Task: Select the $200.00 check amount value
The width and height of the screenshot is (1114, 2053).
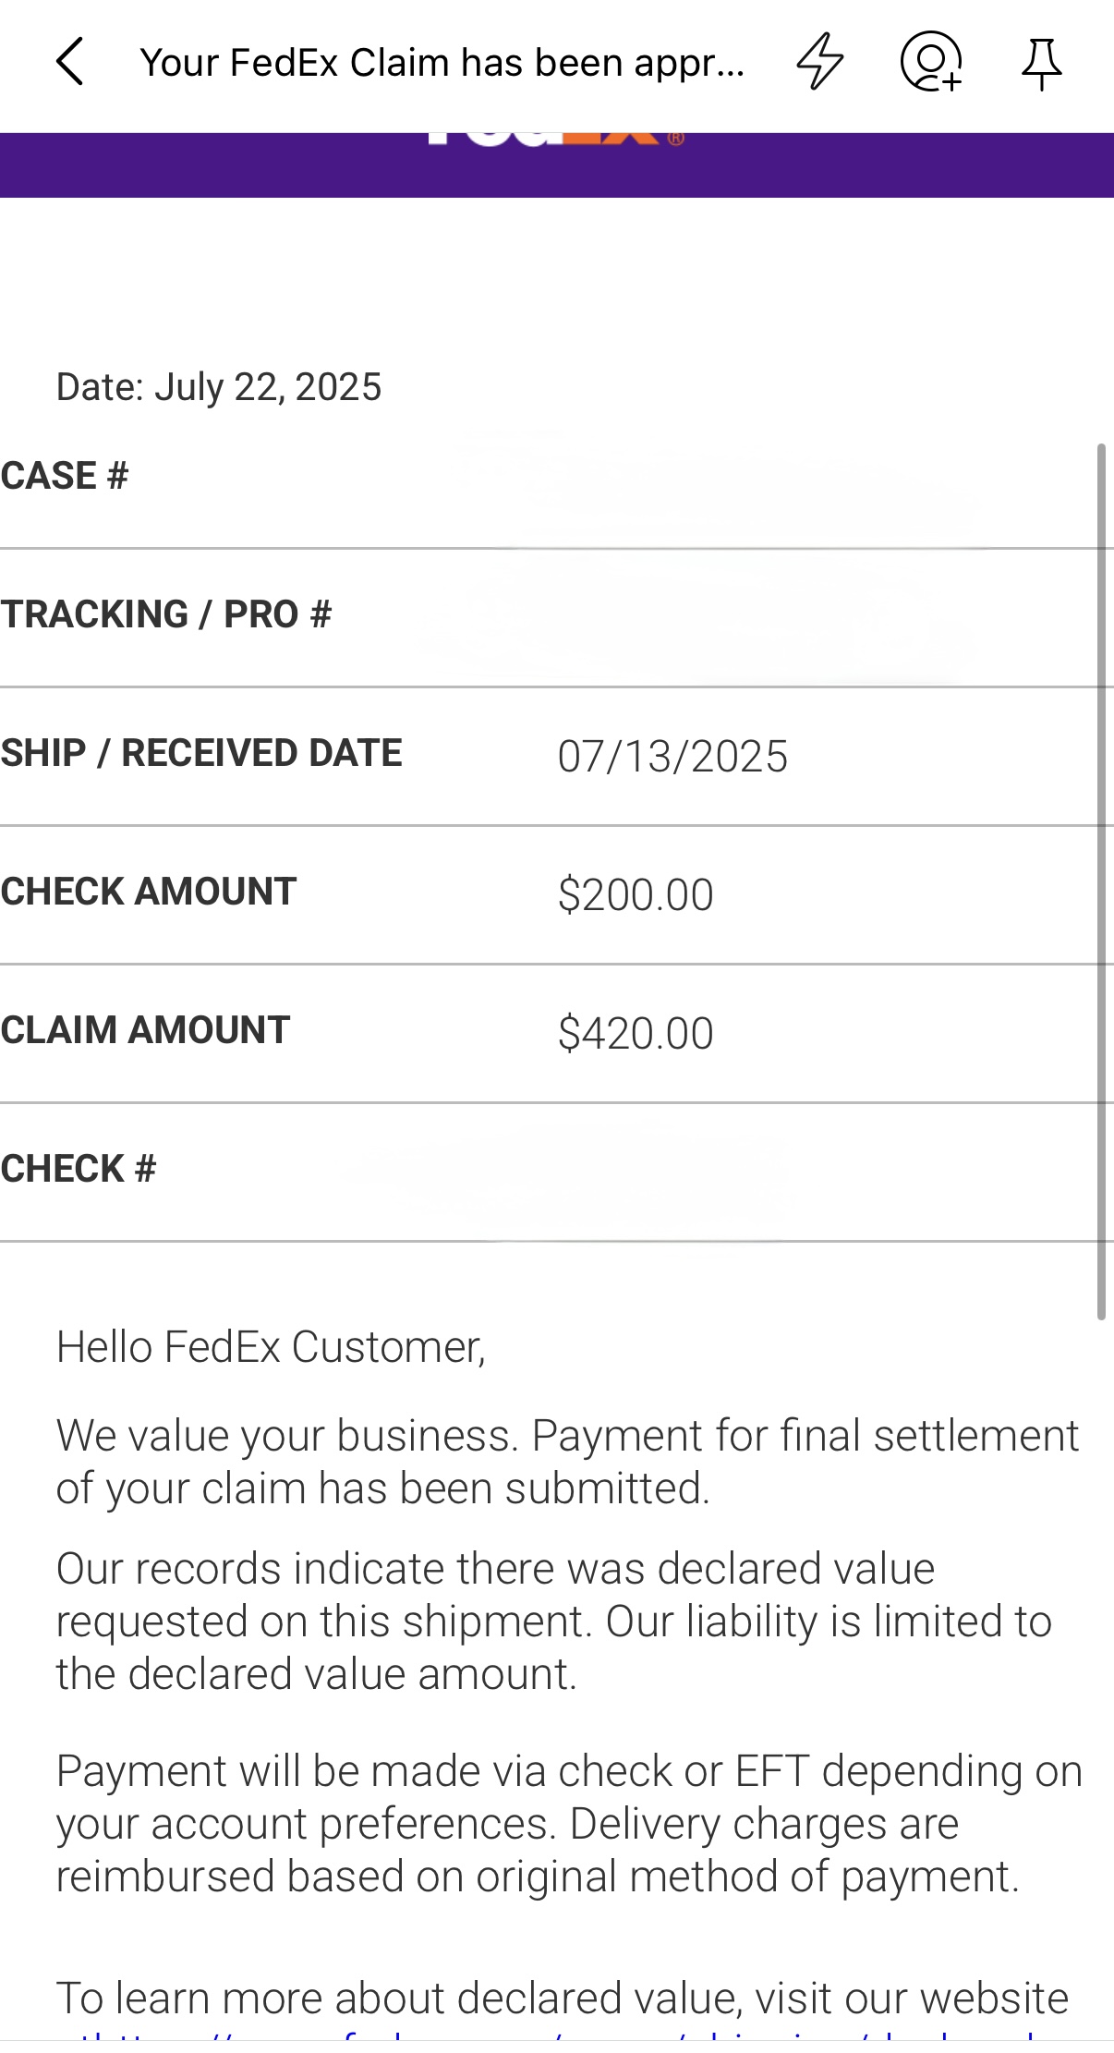Action: click(636, 894)
